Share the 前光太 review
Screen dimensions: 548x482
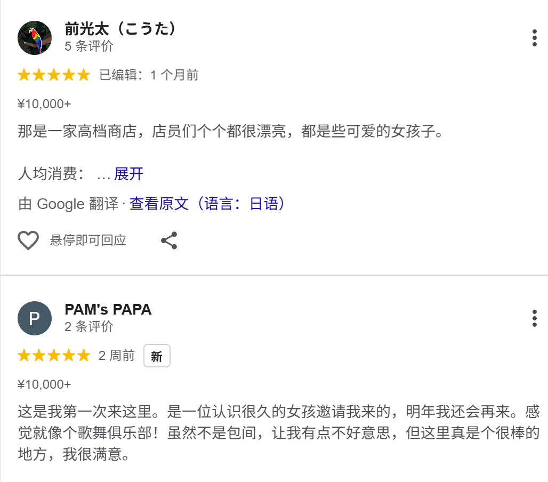(x=169, y=240)
